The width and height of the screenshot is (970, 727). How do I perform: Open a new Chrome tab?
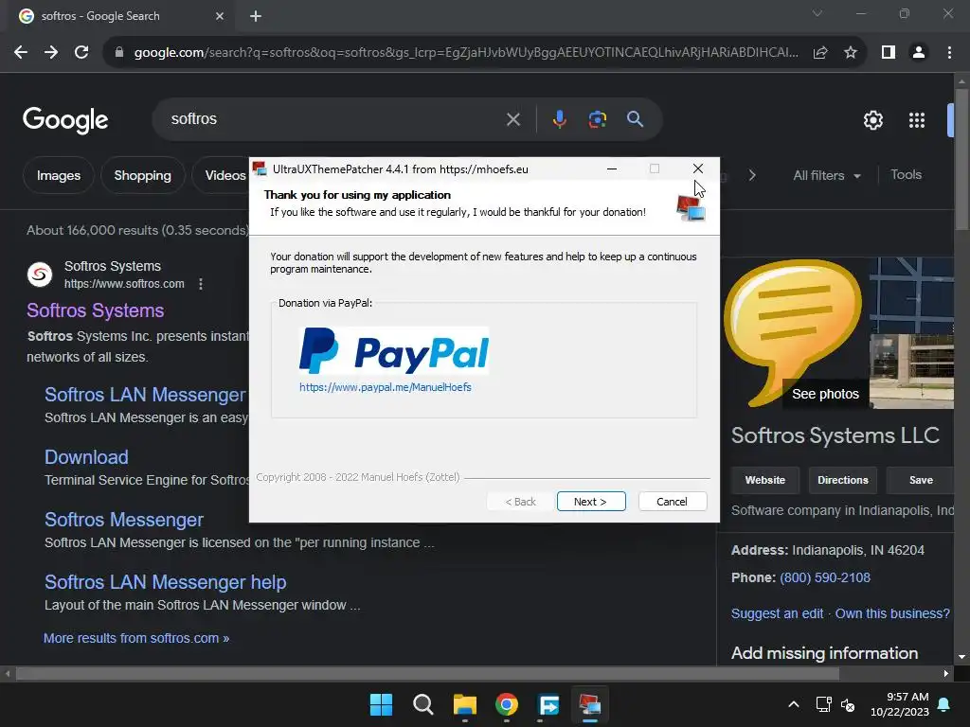coord(256,16)
